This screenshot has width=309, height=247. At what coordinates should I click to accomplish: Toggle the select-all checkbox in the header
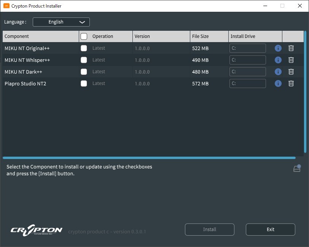(84, 36)
